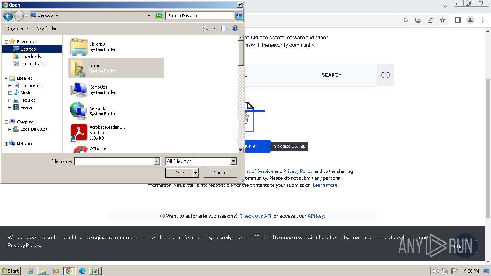Click the Open button split arrow
491x276 pixels.
[x=196, y=173]
